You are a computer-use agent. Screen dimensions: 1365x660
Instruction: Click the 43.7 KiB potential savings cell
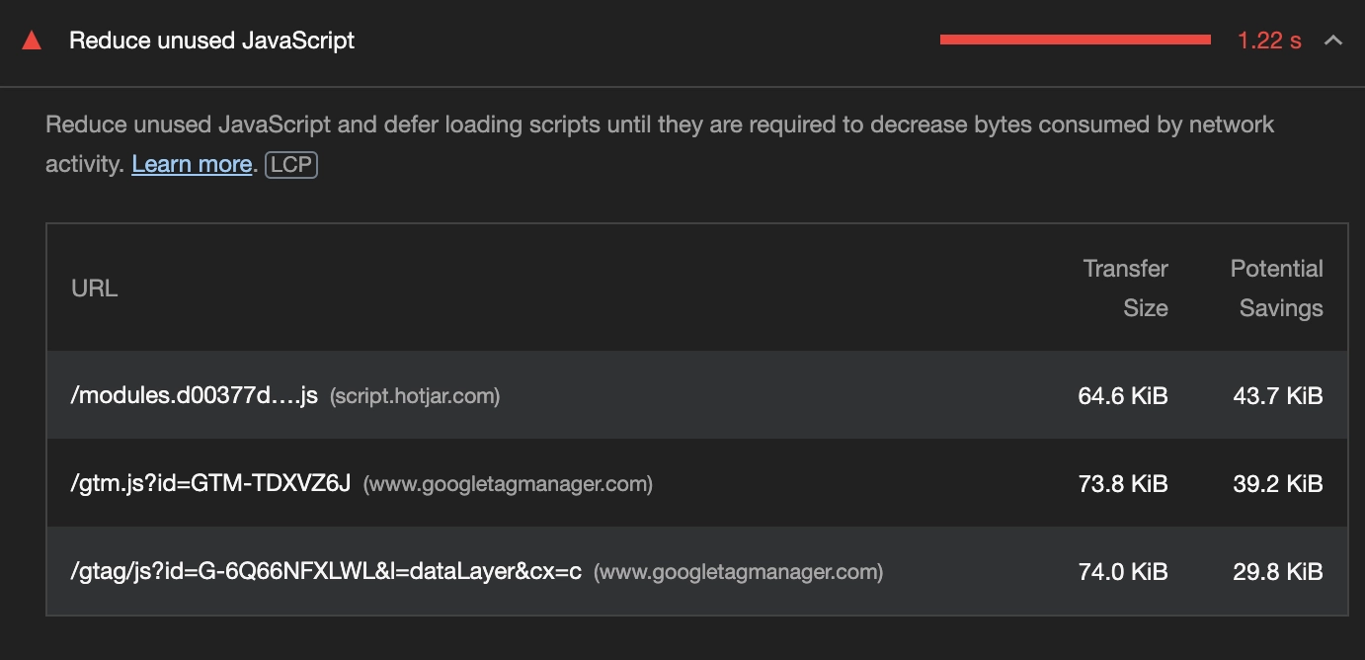click(1278, 396)
